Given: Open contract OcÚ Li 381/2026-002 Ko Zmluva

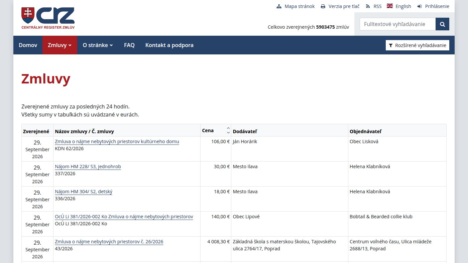Looking at the screenshot, I should point(124,217).
